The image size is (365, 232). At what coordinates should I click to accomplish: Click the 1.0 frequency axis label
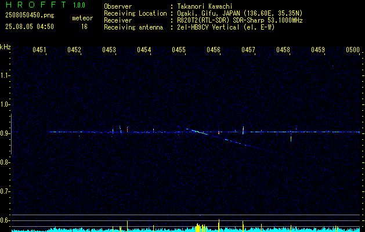click(5, 104)
